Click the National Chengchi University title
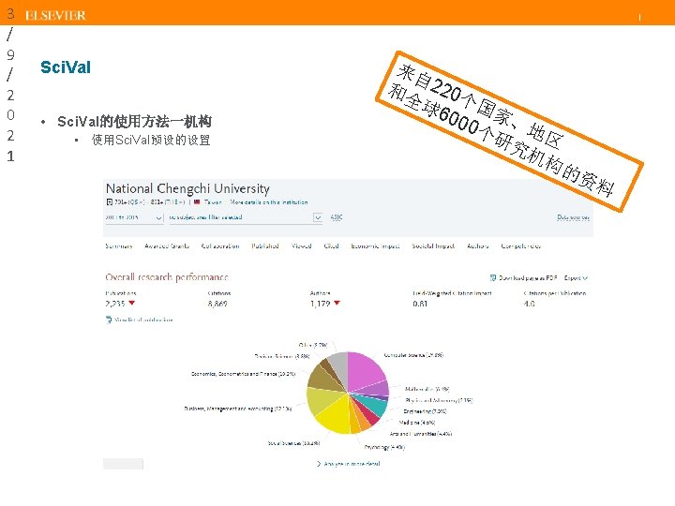The image size is (675, 506). 187,188
